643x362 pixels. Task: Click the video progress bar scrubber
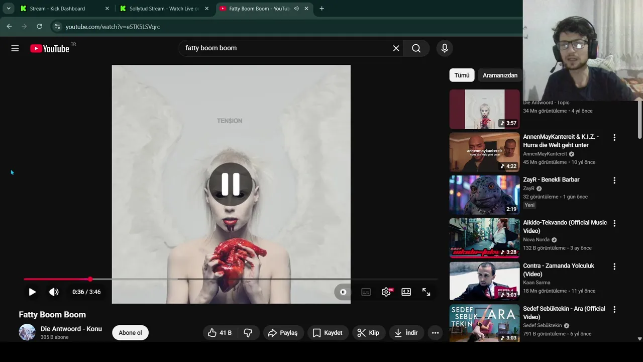(x=90, y=279)
